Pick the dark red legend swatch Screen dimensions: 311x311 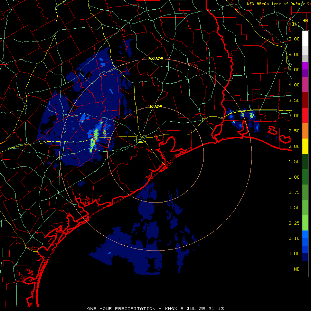click(305, 100)
